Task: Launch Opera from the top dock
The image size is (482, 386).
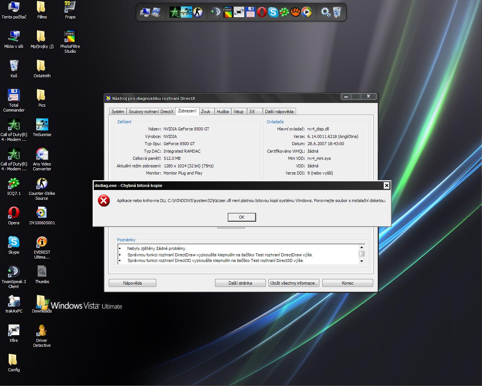Action: 262,12
